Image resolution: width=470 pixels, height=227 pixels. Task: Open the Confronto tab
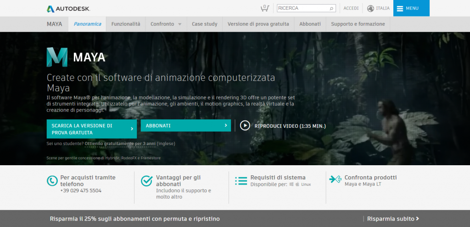pos(166,24)
